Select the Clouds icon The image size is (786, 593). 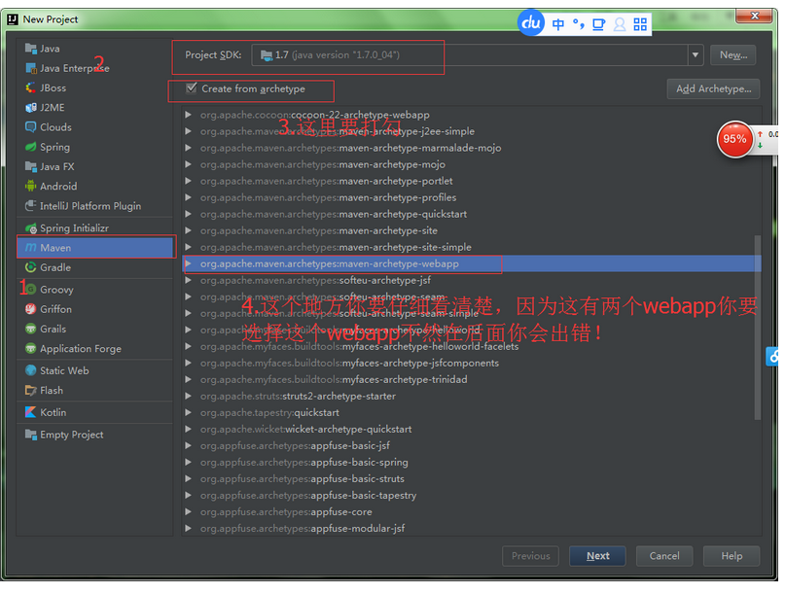[x=30, y=127]
